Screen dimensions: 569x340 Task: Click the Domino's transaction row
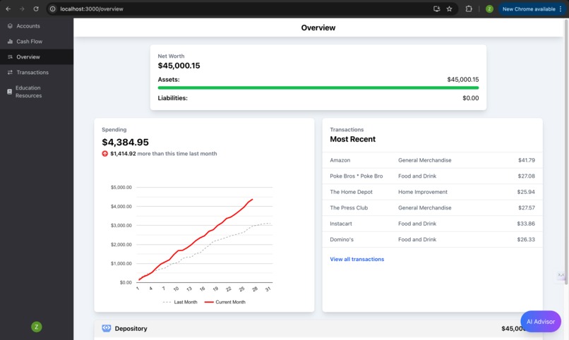tap(432, 240)
